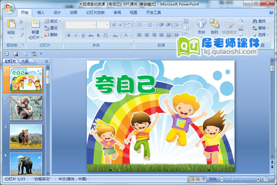The image size is (277, 185).
Task: Start slideshow from status bar icon
Action: pyautogui.click(x=204, y=179)
